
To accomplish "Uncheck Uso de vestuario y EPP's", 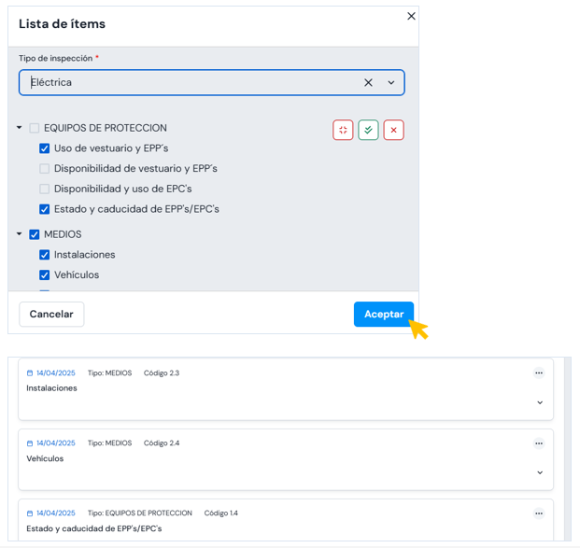I will click(x=45, y=148).
